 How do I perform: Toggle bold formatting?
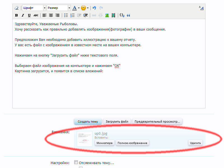pyautogui.click(x=17, y=15)
